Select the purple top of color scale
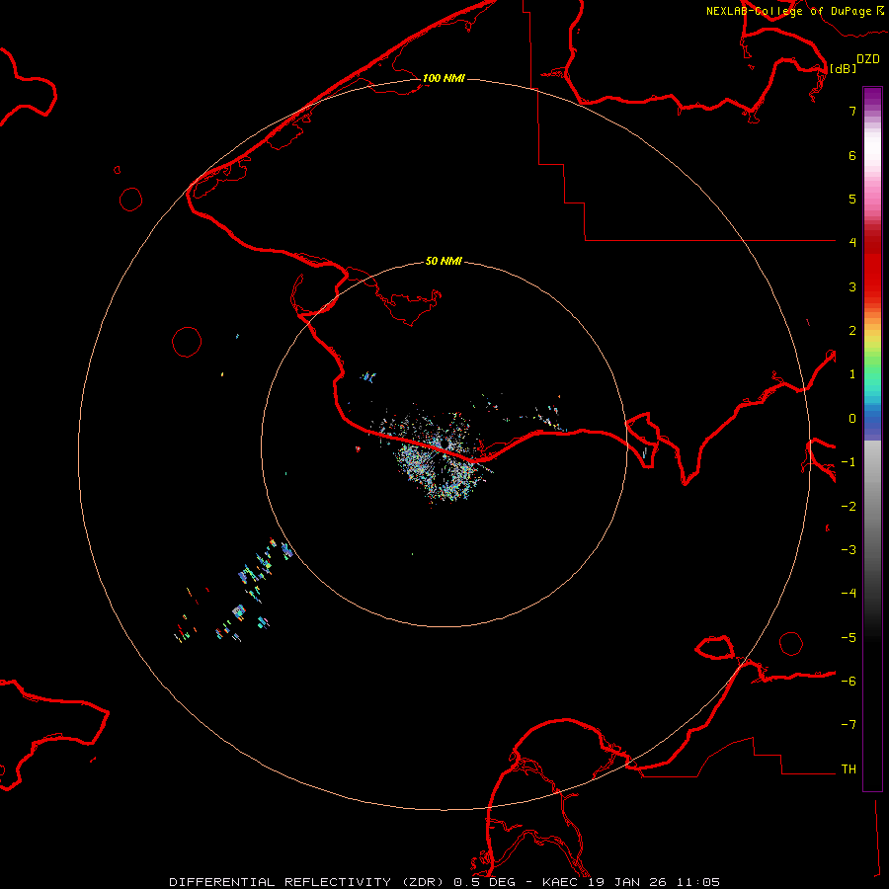 872,95
